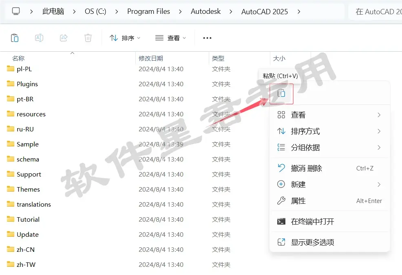Expand the 排序方式 submenu in context menu

(330, 131)
